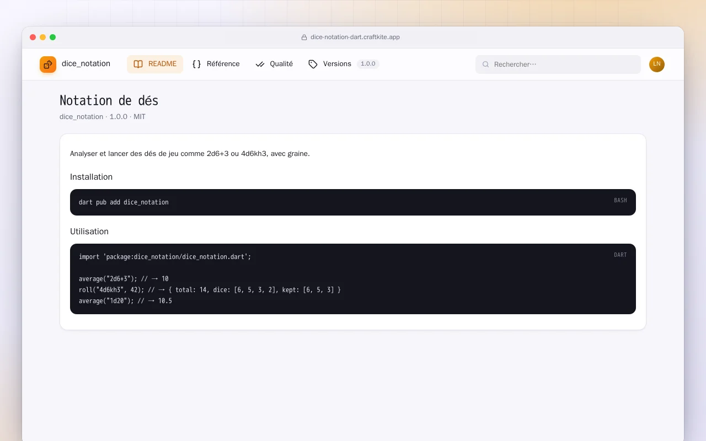Click the BASH language label

tap(621, 201)
